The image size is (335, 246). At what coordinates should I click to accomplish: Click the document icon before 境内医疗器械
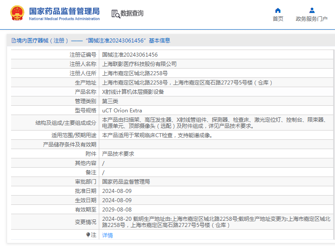[x=13, y=41]
